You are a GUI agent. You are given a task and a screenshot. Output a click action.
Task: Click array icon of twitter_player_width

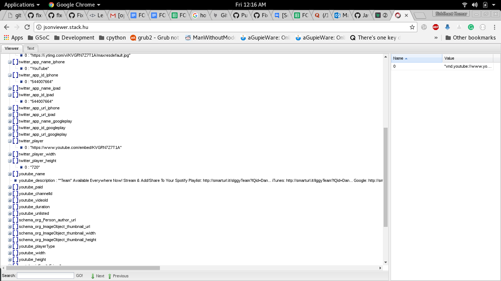(15, 154)
